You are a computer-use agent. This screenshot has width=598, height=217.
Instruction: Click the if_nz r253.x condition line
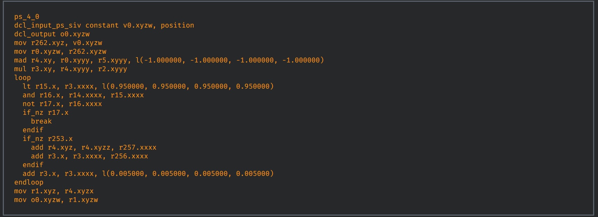(47, 139)
